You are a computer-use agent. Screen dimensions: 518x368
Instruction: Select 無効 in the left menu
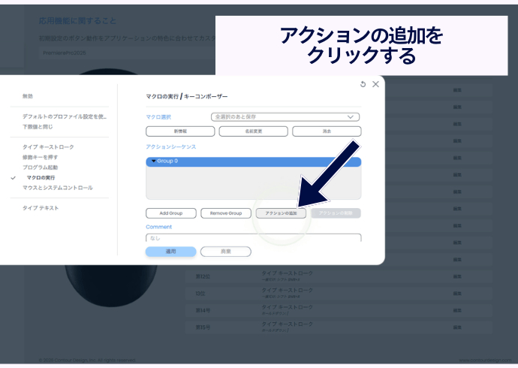coord(28,96)
